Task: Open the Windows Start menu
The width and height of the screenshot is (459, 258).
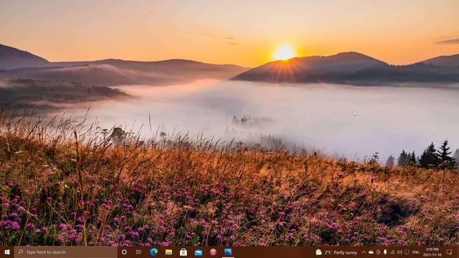Action: [7, 252]
